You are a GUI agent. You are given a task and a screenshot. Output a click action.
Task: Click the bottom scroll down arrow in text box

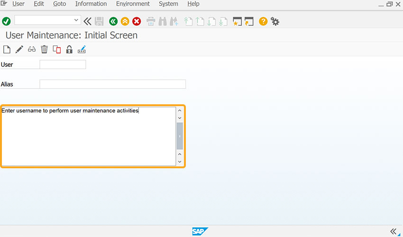click(180, 162)
